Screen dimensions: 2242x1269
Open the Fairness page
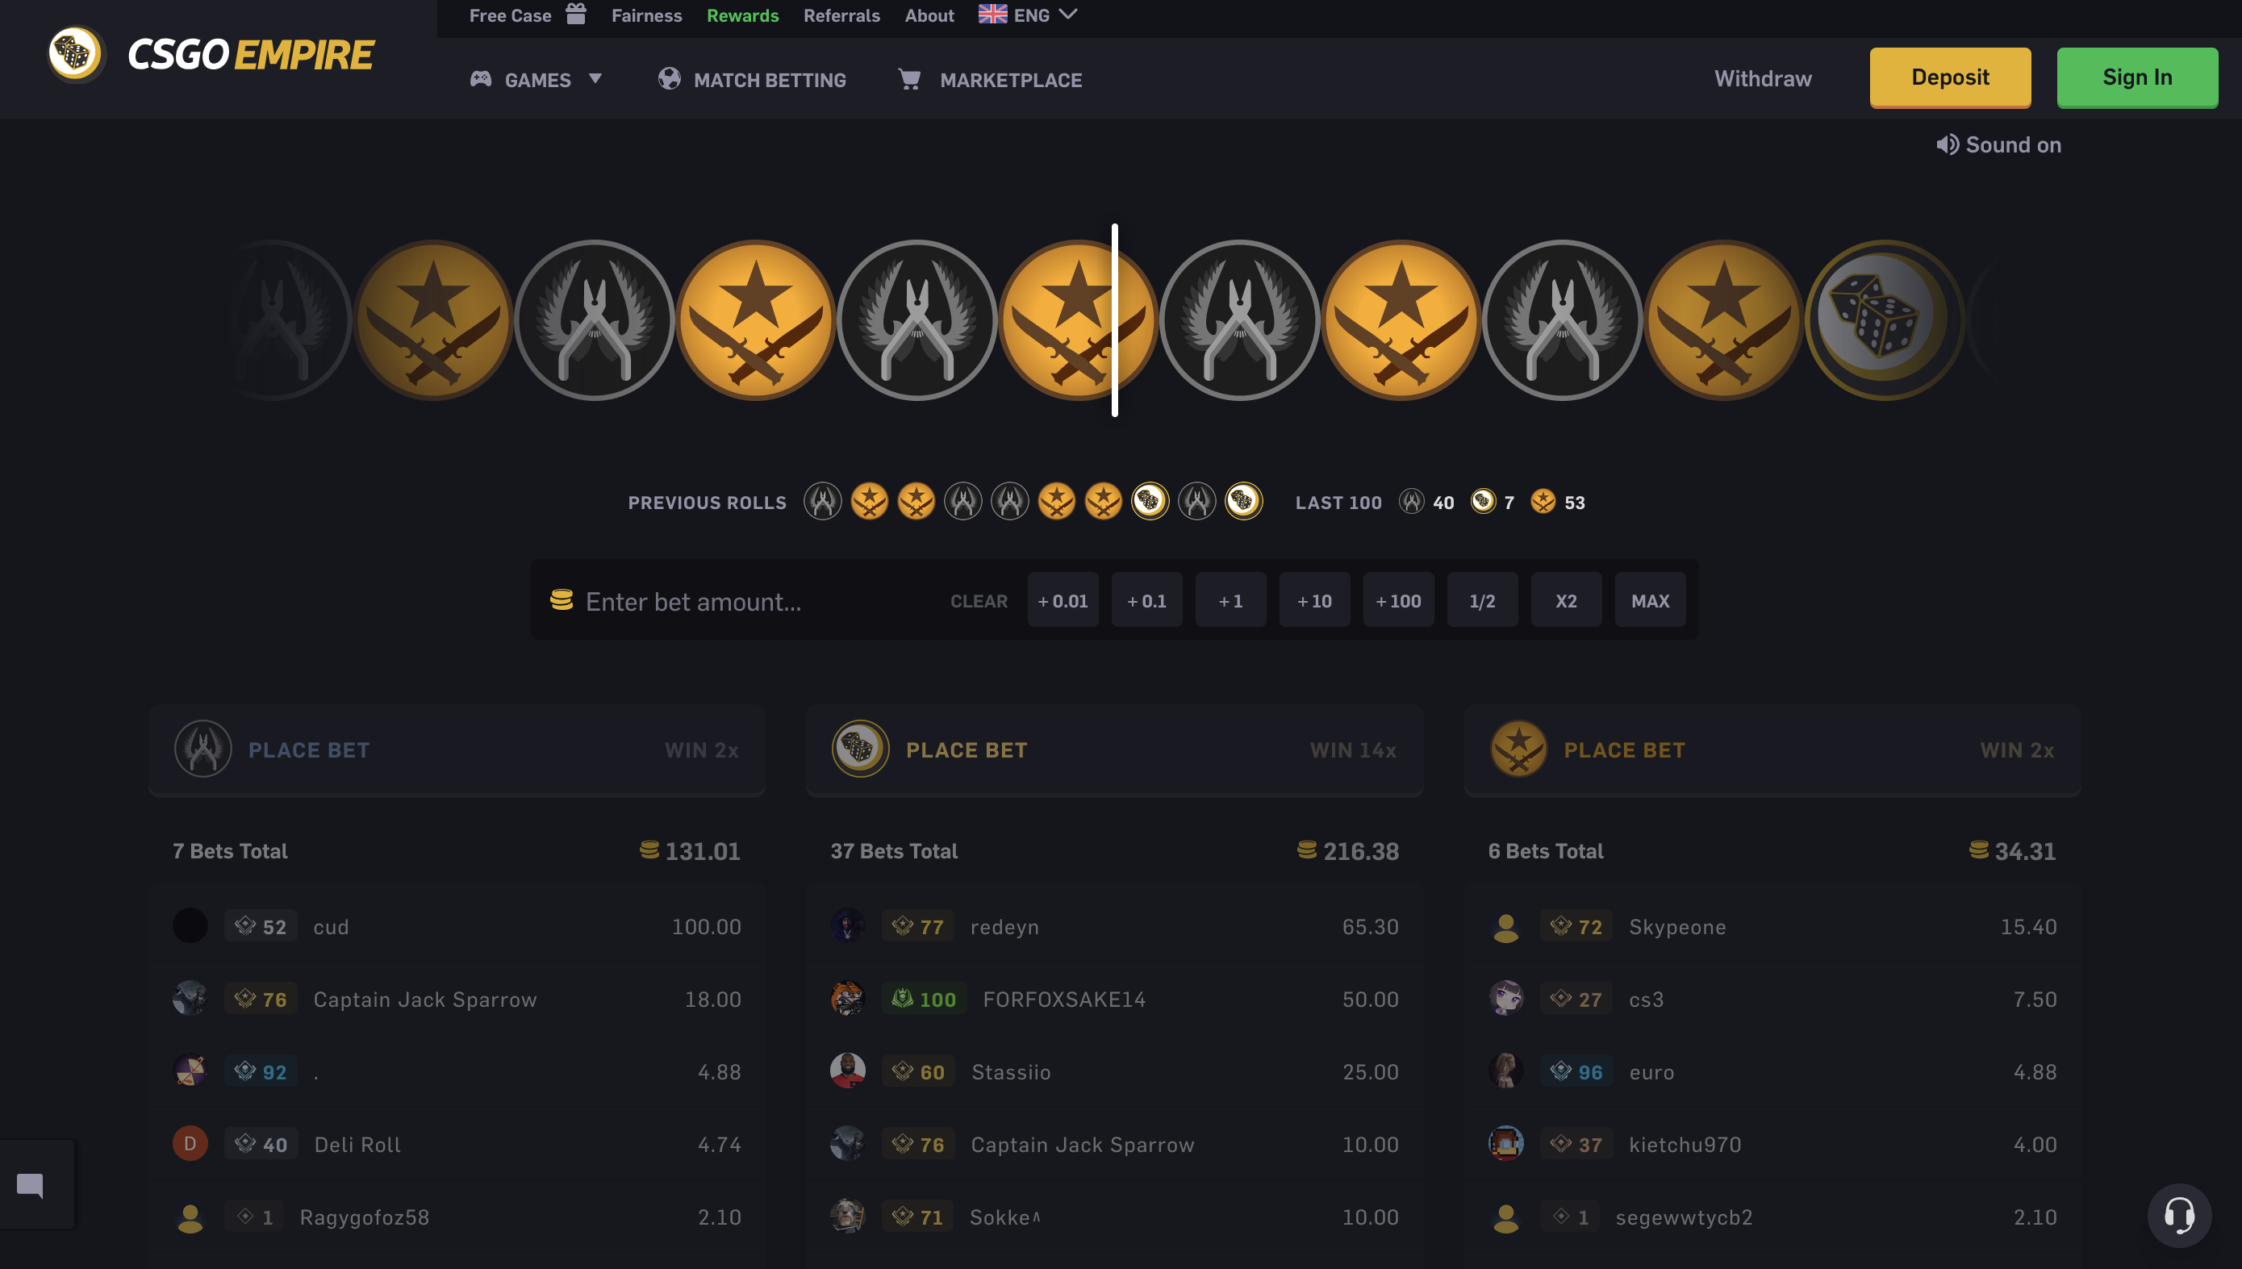(646, 15)
